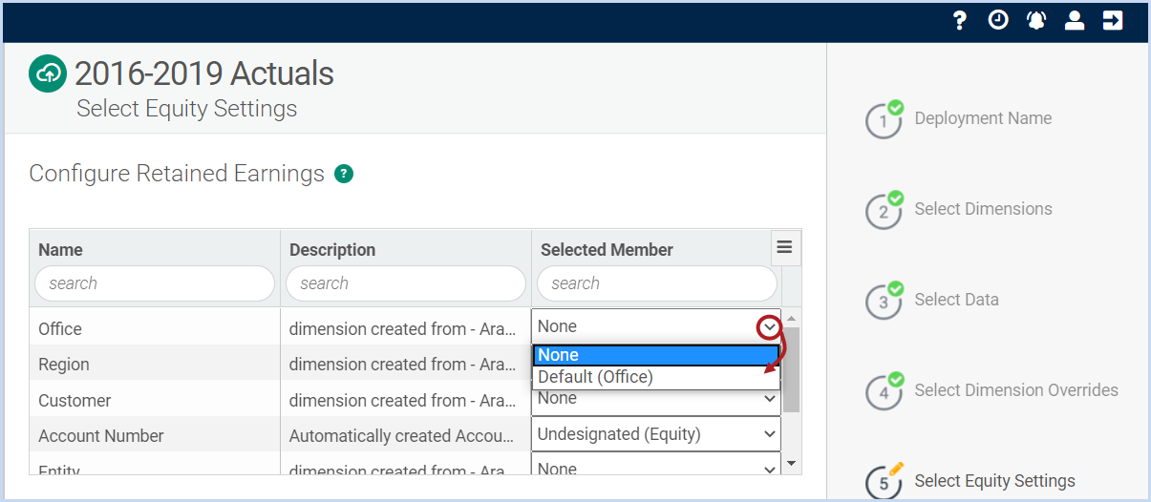Select the Office name cell
The height and width of the screenshot is (502, 1151).
coord(155,328)
